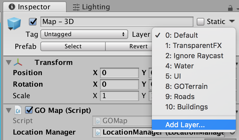The image size is (239, 140).
Task: Click the blue cube GameObject icon
Action: [x=14, y=23]
